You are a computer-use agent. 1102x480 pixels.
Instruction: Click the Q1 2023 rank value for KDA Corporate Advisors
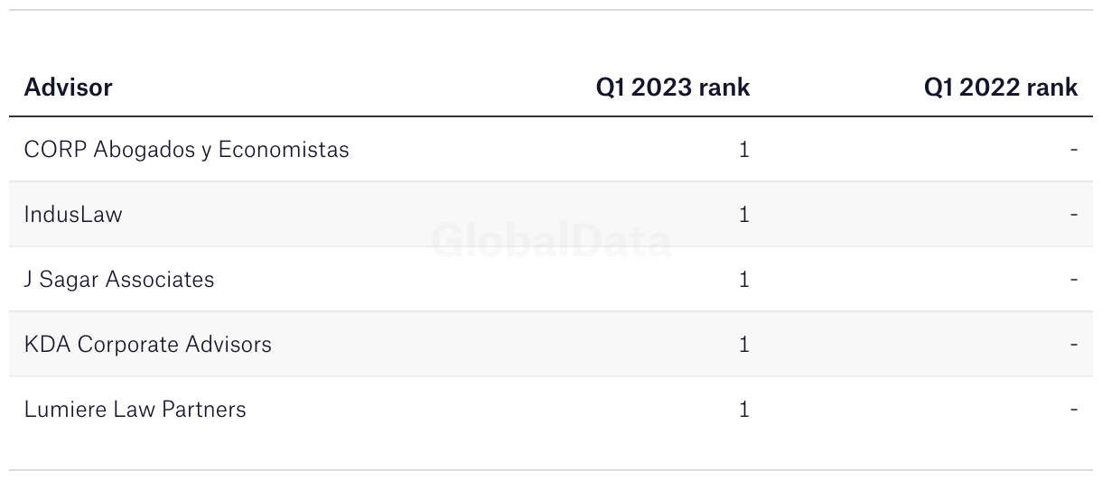(744, 345)
